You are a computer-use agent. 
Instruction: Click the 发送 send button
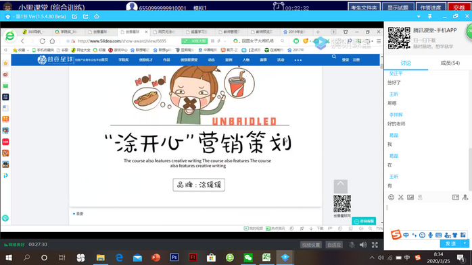tap(450, 243)
